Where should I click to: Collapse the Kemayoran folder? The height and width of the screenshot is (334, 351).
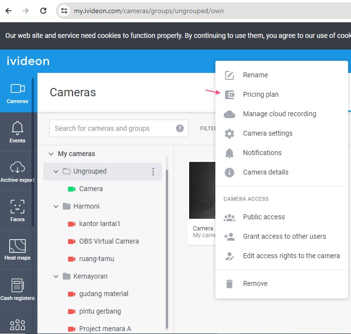pyautogui.click(x=56, y=277)
